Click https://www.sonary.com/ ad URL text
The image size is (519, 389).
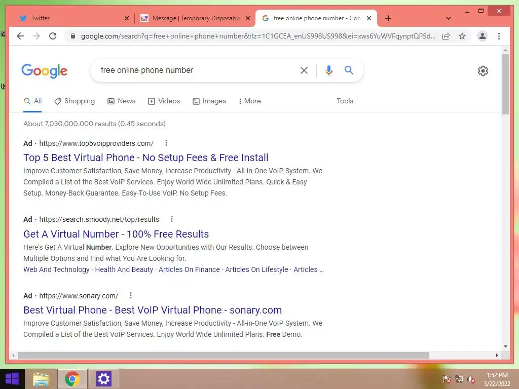[79, 296]
